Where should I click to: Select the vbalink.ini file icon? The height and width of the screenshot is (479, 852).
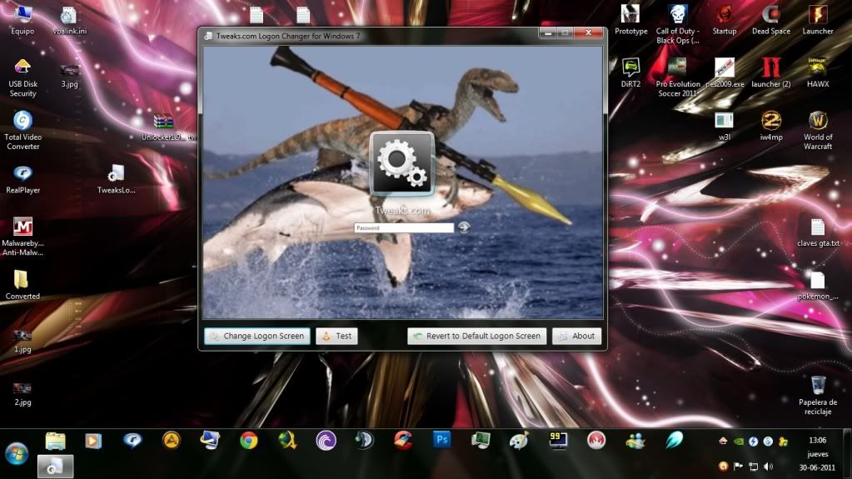(x=69, y=21)
